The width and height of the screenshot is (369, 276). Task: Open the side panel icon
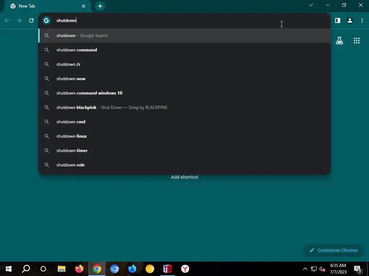(337, 20)
